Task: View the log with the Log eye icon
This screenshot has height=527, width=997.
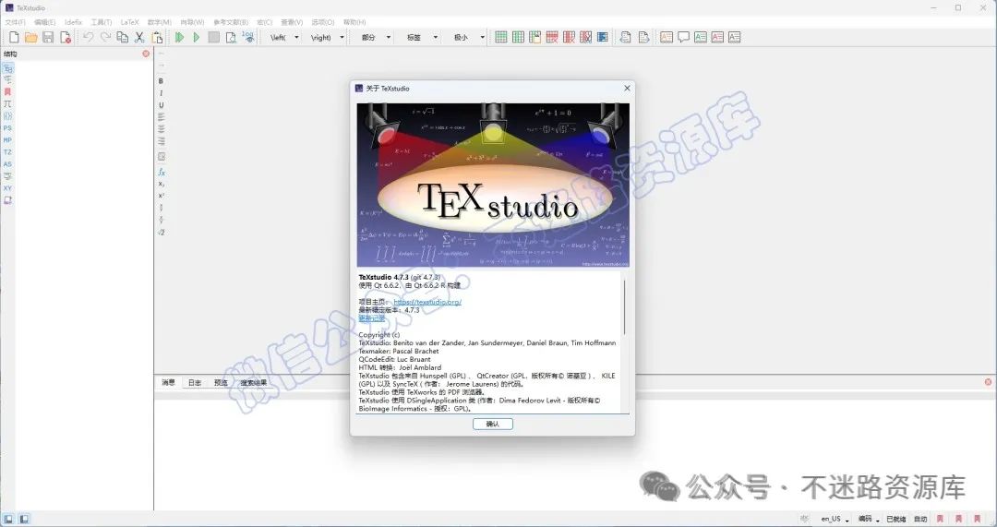Action: pos(248,38)
